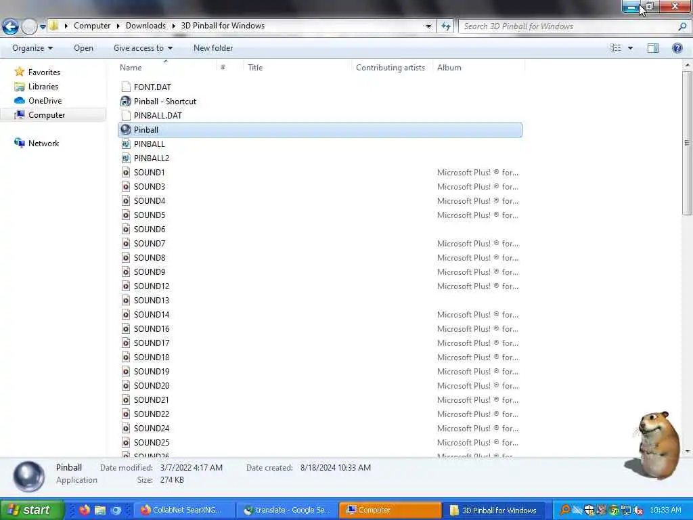Select the Pinball - Shortcut icon
Screen dimensions: 693x520
click(126, 102)
